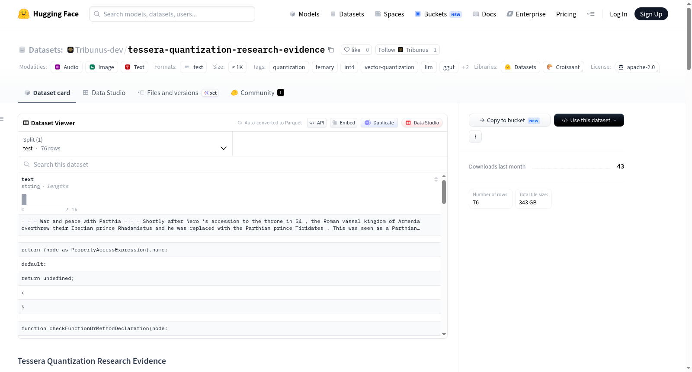
Task: Open the Datasets library tag
Action: click(520, 67)
